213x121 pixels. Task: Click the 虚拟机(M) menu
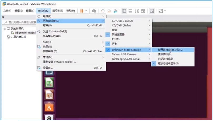(43, 11)
